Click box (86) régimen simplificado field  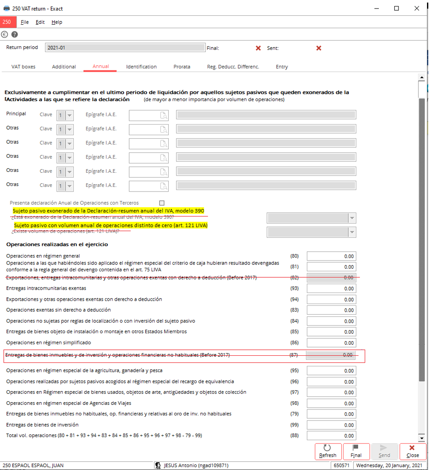[x=331, y=342]
